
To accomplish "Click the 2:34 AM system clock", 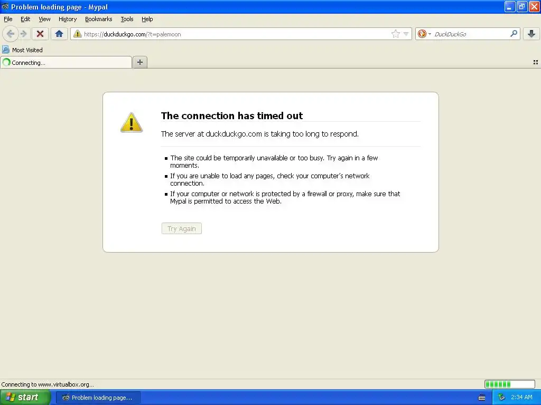I will (x=521, y=397).
